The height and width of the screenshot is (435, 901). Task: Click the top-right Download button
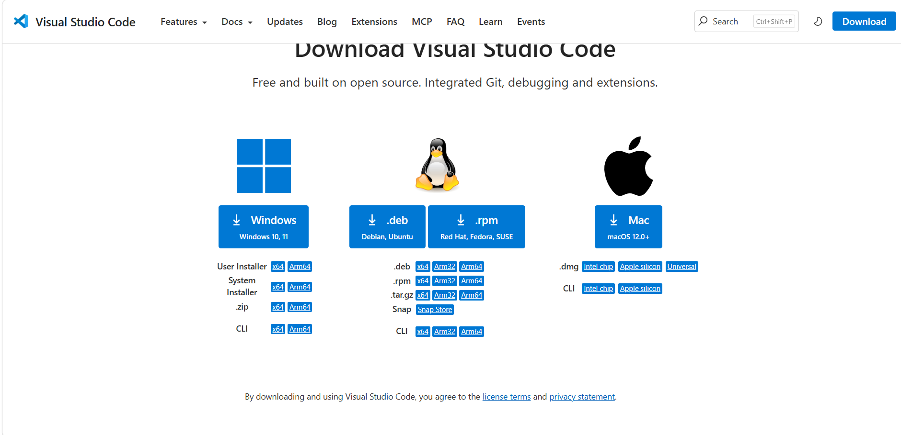tap(864, 21)
